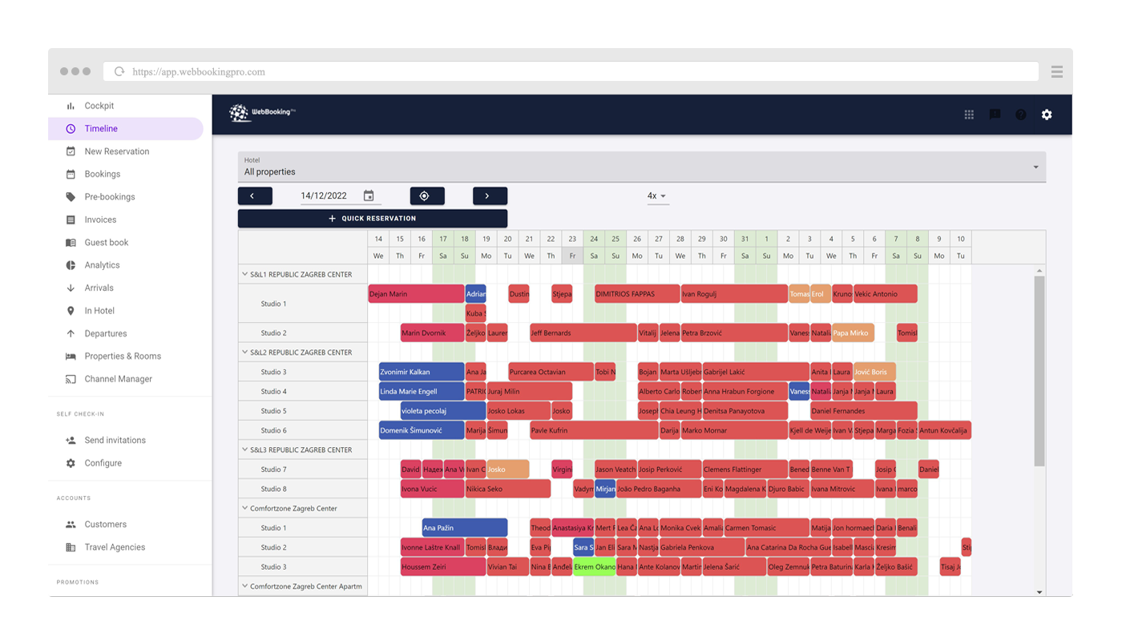Open New Reservation from sidebar
This screenshot has height=641, width=1122.
click(x=116, y=151)
